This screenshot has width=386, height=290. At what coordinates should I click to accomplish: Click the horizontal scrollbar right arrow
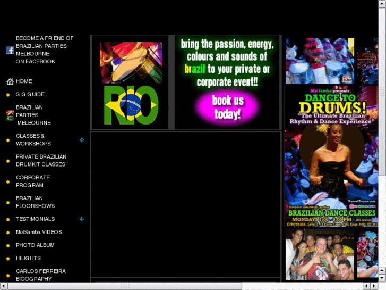point(374,286)
